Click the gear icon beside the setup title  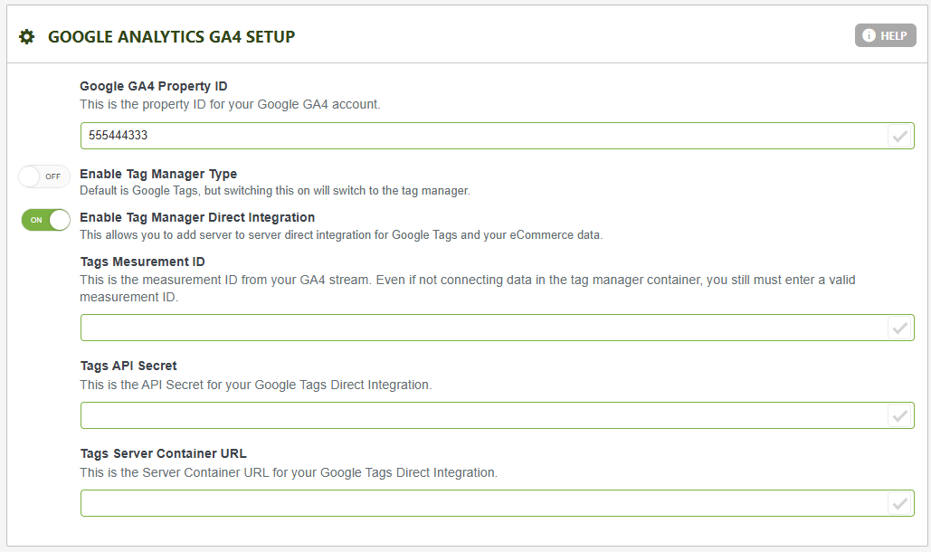click(27, 37)
